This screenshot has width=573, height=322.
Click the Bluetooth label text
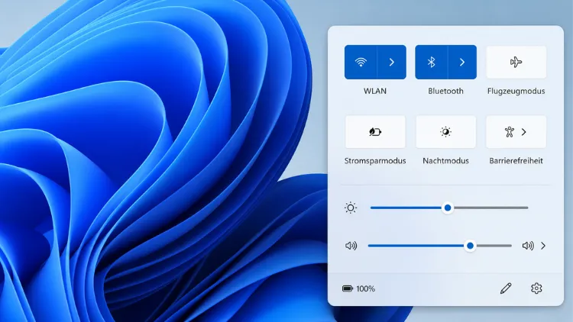(446, 92)
